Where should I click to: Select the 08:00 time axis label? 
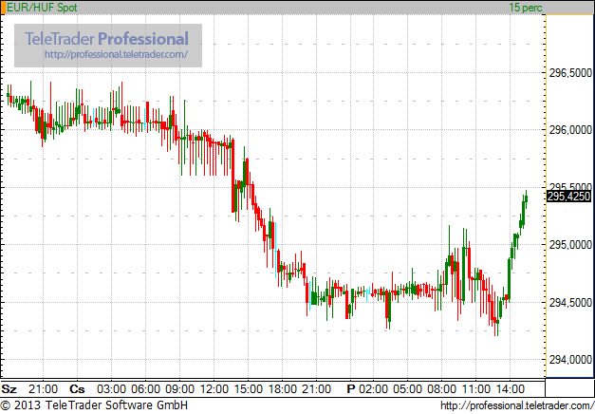441,389
